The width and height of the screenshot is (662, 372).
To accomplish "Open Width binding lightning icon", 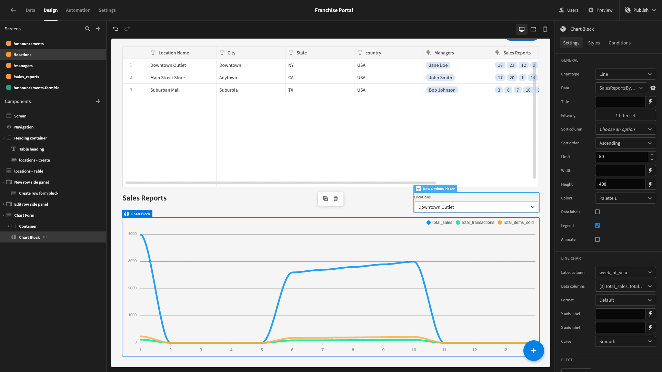I will 651,170.
